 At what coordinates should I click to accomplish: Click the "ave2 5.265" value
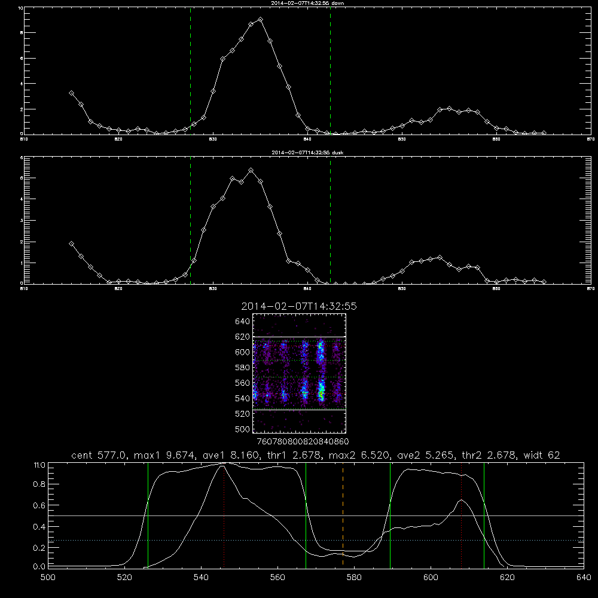point(425,455)
